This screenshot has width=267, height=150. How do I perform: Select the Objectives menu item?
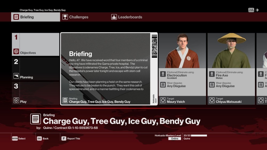35,44
